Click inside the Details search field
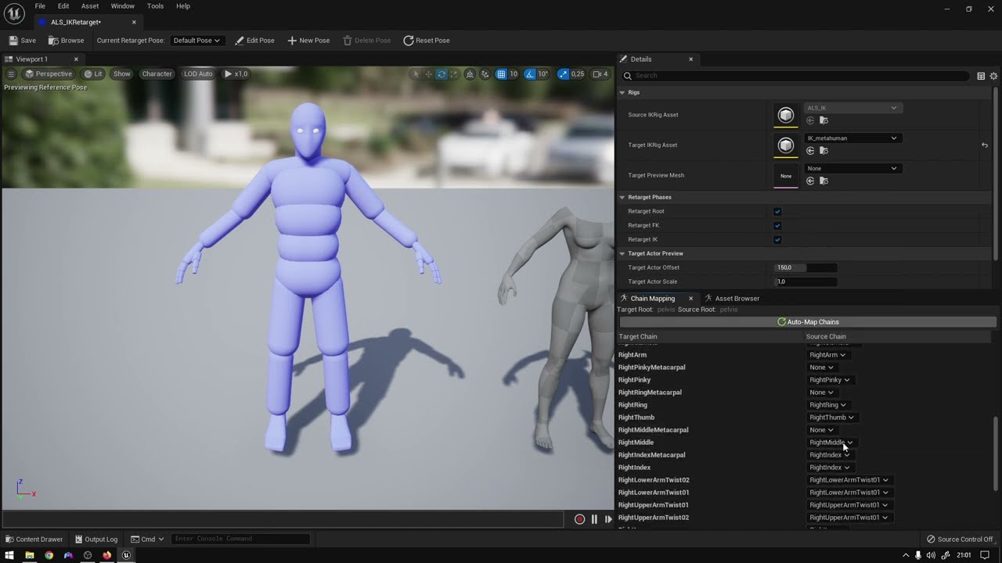The height and width of the screenshot is (563, 1002). (x=797, y=76)
